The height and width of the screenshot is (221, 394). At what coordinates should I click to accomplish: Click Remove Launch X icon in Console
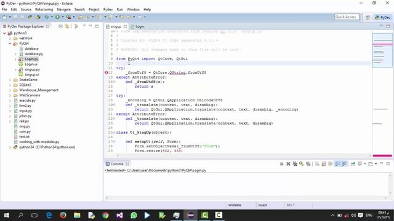(288, 164)
